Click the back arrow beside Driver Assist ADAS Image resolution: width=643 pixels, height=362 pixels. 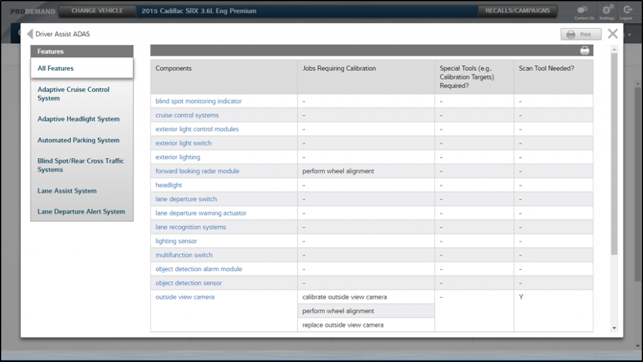click(x=30, y=34)
